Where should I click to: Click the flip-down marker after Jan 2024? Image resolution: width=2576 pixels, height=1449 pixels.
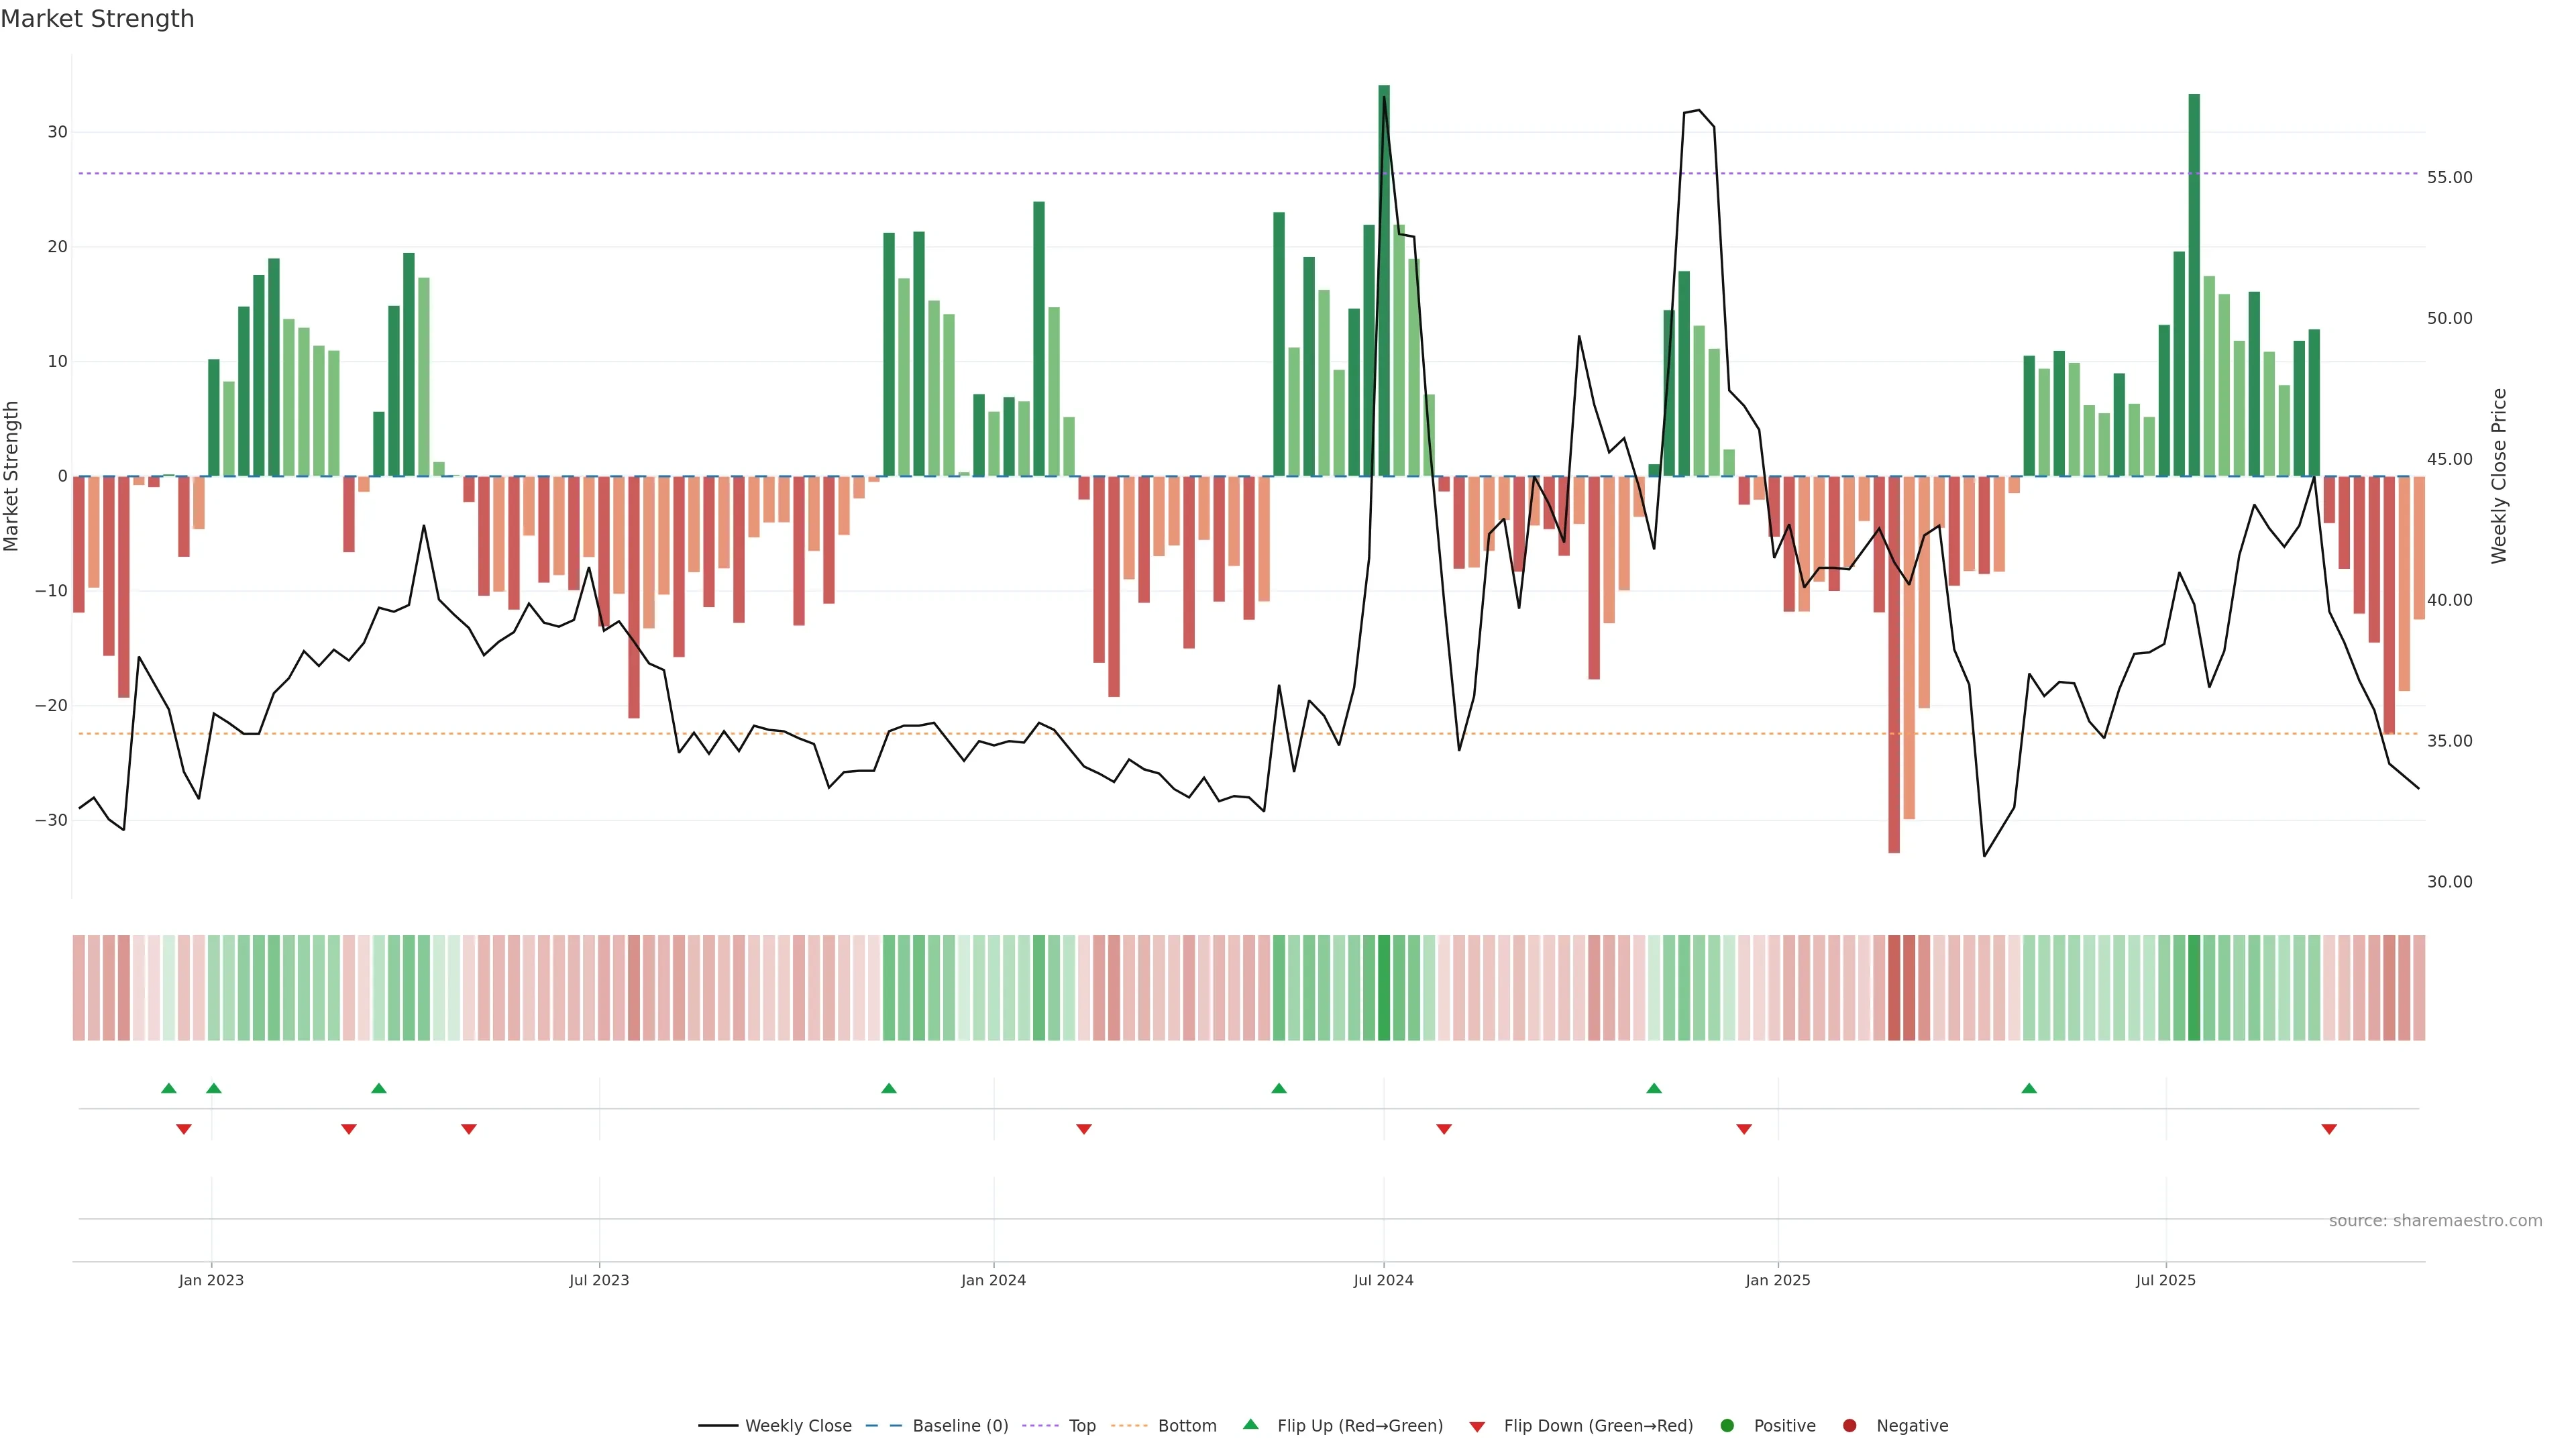coord(1084,1129)
